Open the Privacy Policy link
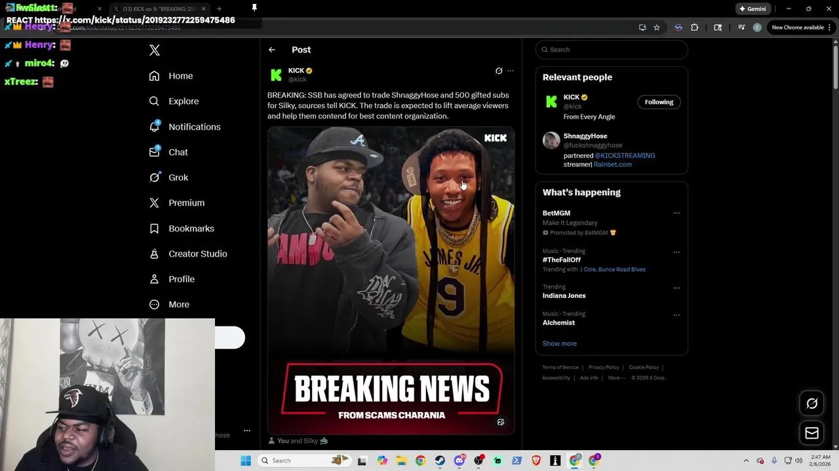The height and width of the screenshot is (471, 839). click(604, 368)
